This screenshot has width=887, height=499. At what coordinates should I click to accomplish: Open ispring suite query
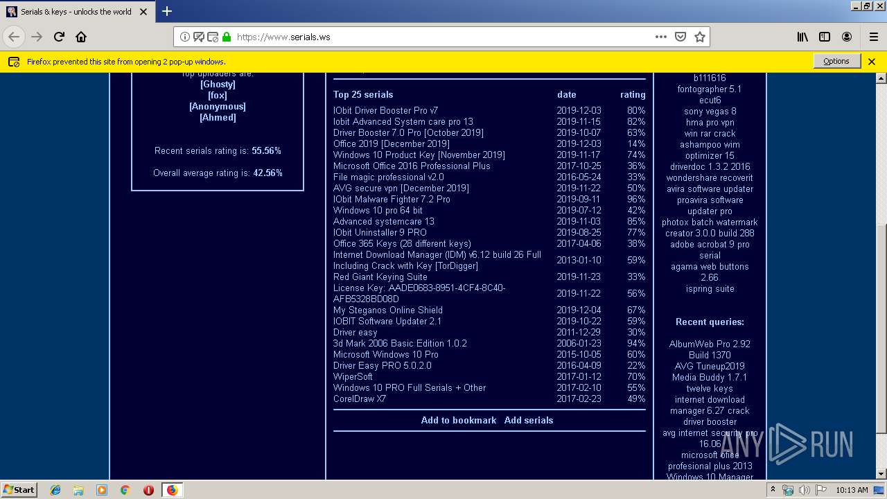pyautogui.click(x=710, y=288)
